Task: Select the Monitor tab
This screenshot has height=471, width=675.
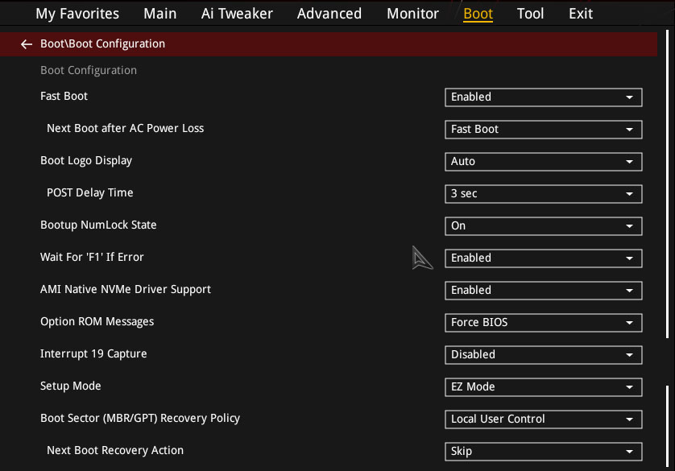Action: (413, 14)
